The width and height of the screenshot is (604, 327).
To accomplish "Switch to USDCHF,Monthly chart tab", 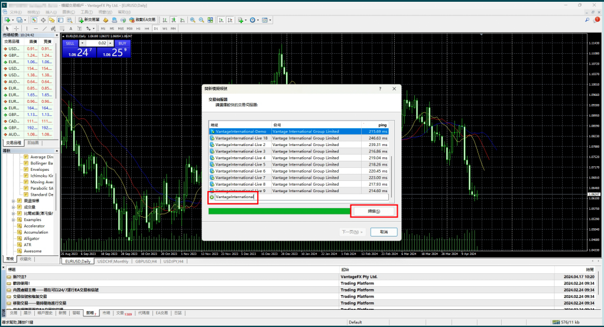I will point(112,261).
